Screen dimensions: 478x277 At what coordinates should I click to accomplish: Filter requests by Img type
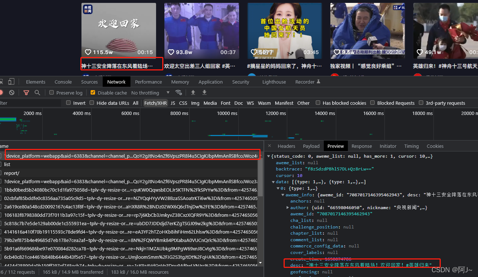tap(195, 103)
